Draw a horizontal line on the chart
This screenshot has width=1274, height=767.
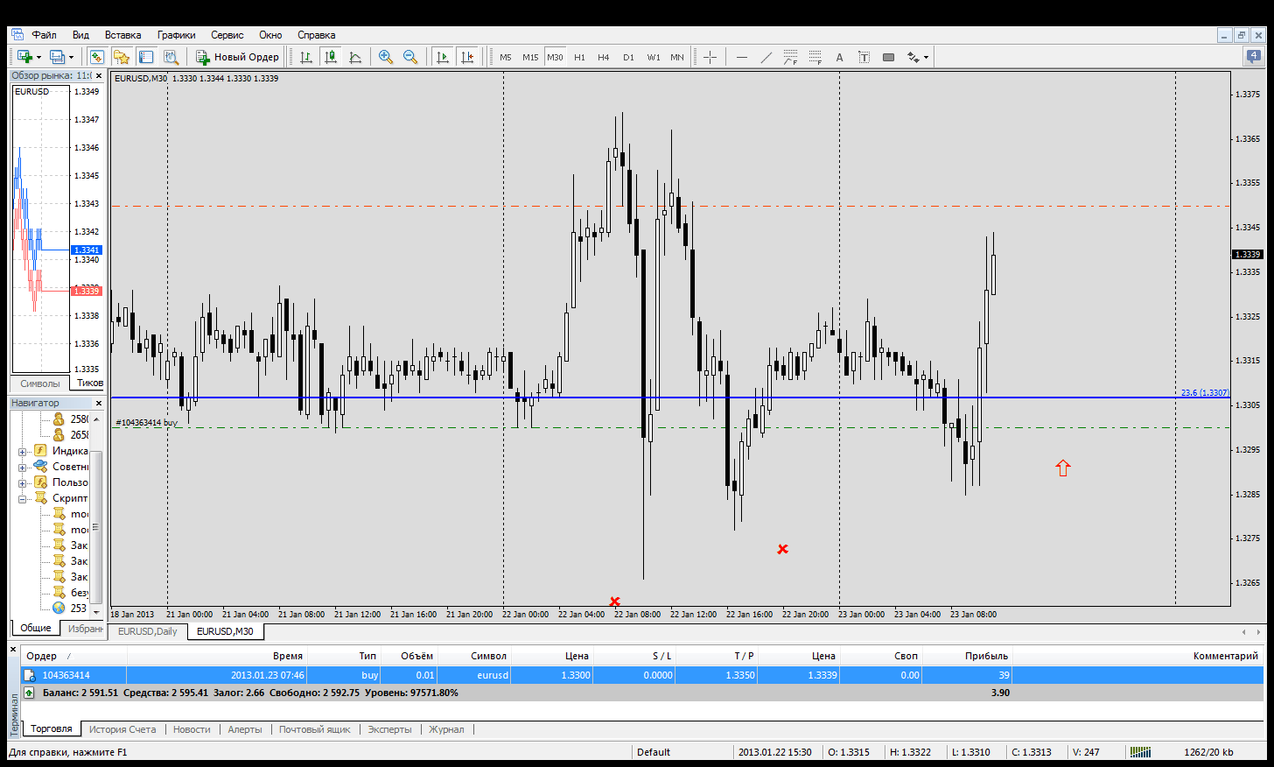742,57
